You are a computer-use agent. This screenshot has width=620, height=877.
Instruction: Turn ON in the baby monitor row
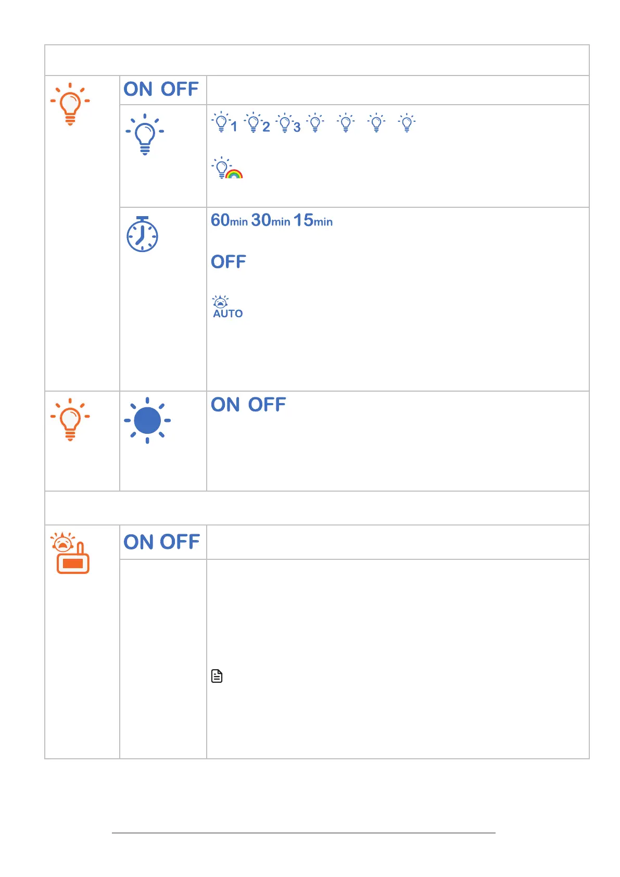click(138, 542)
